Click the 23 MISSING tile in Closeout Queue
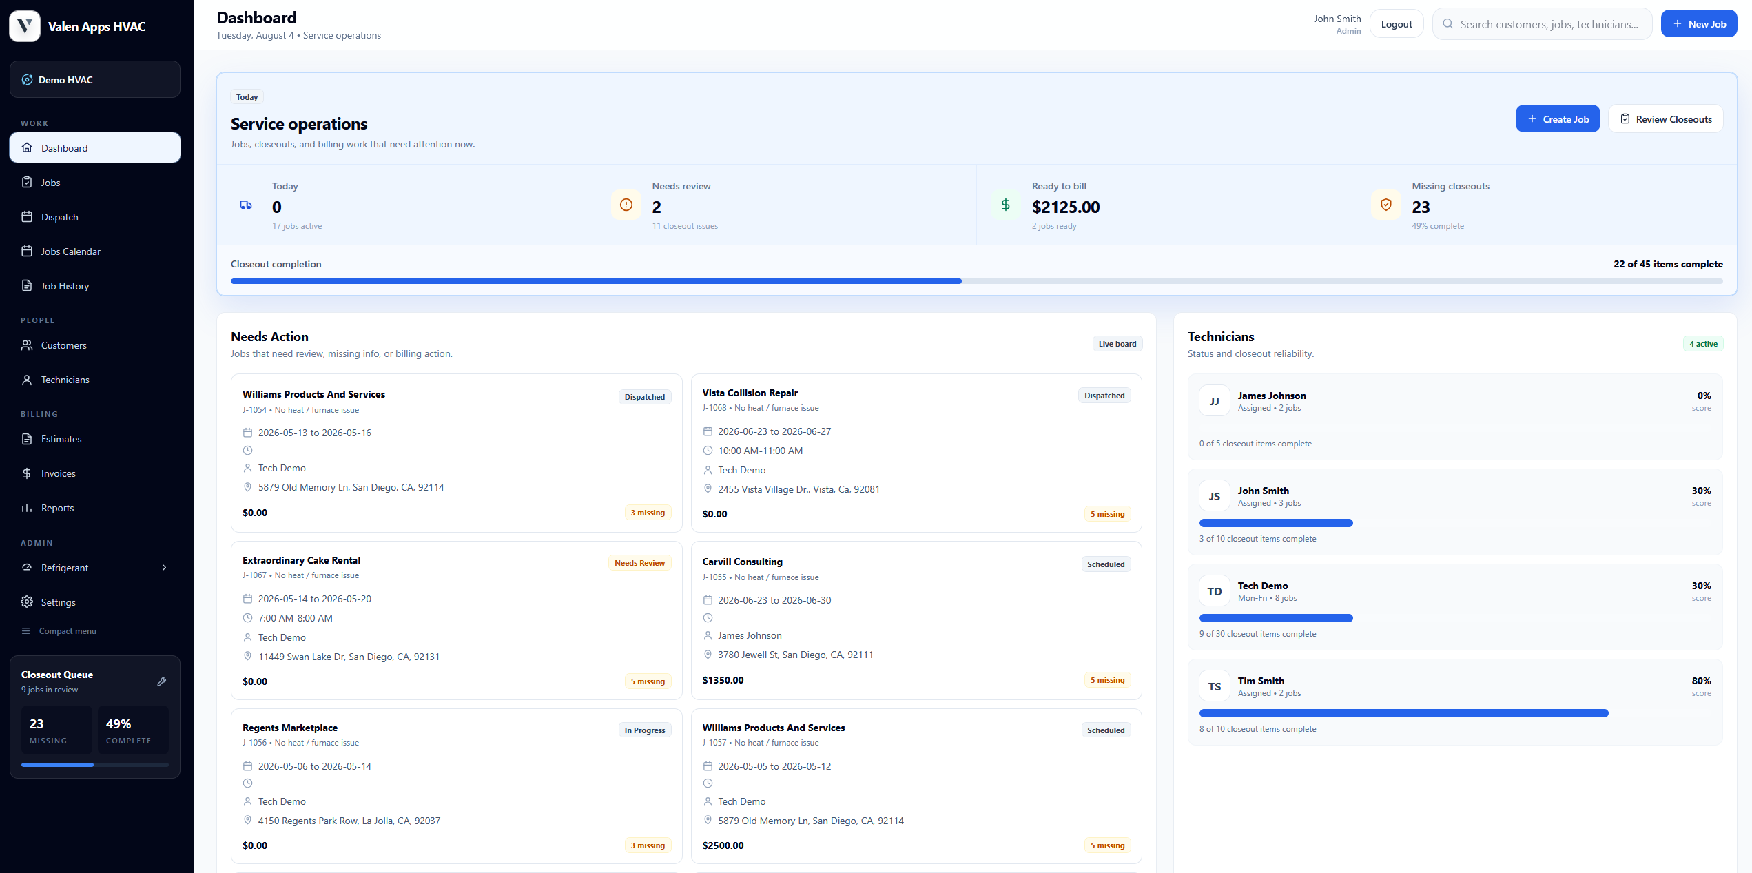Image resolution: width=1752 pixels, height=873 pixels. [57, 729]
